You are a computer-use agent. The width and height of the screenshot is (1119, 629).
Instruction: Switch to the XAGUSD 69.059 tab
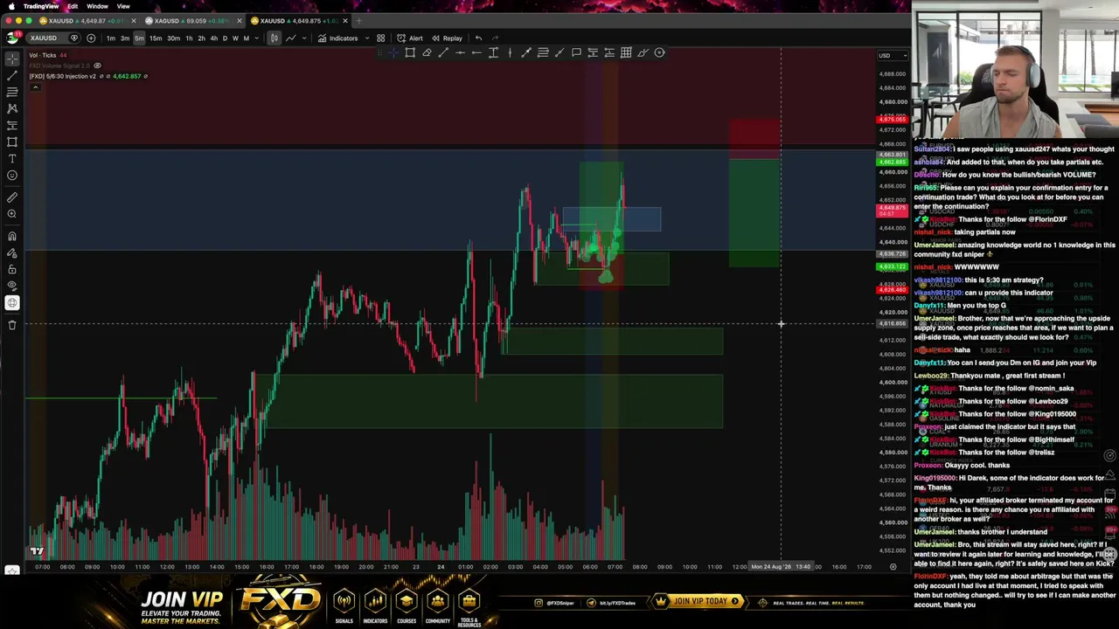point(191,21)
